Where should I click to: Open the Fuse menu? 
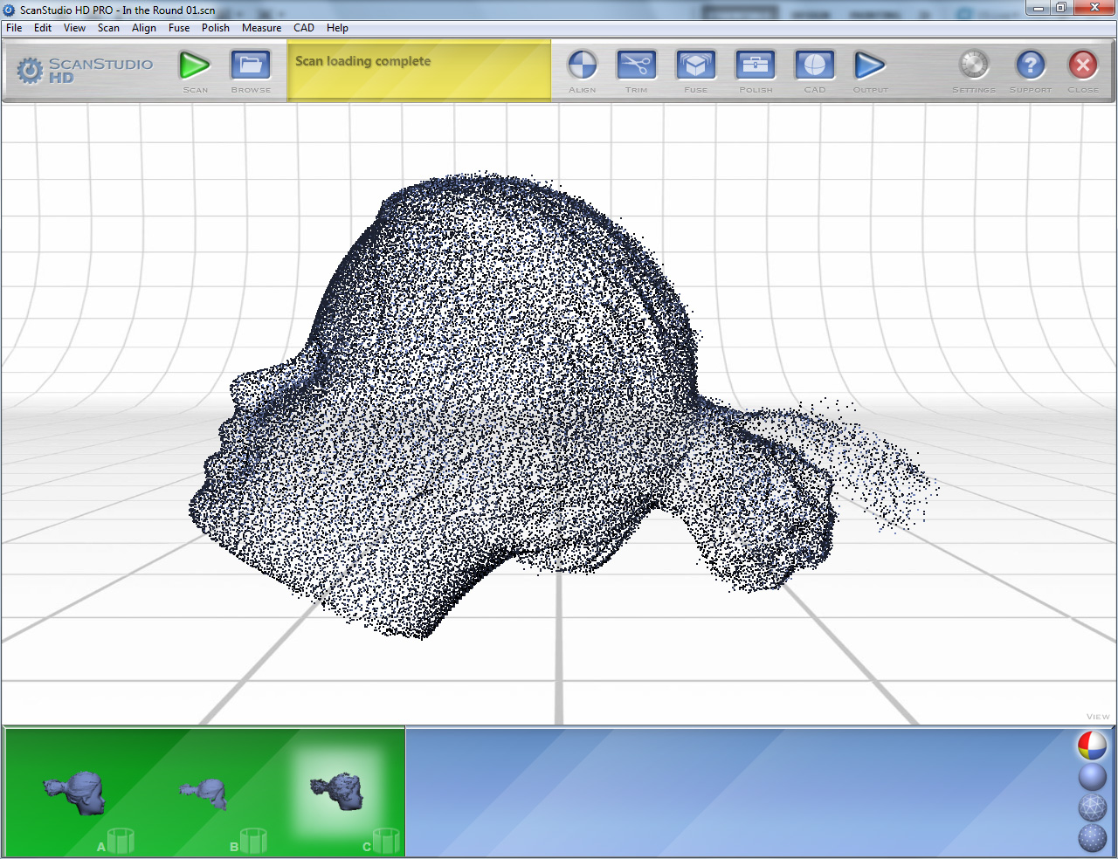[179, 28]
